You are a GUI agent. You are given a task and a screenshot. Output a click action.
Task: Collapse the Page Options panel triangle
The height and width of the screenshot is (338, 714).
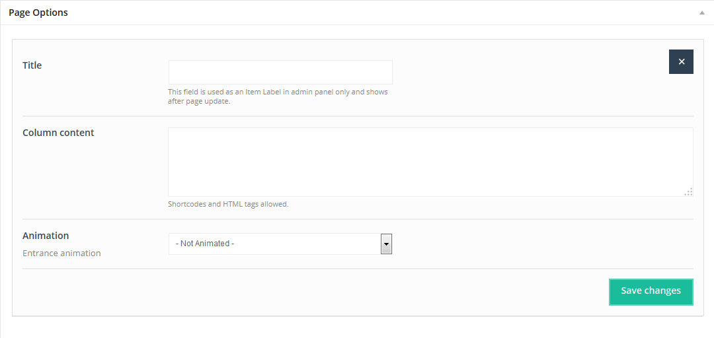(702, 13)
